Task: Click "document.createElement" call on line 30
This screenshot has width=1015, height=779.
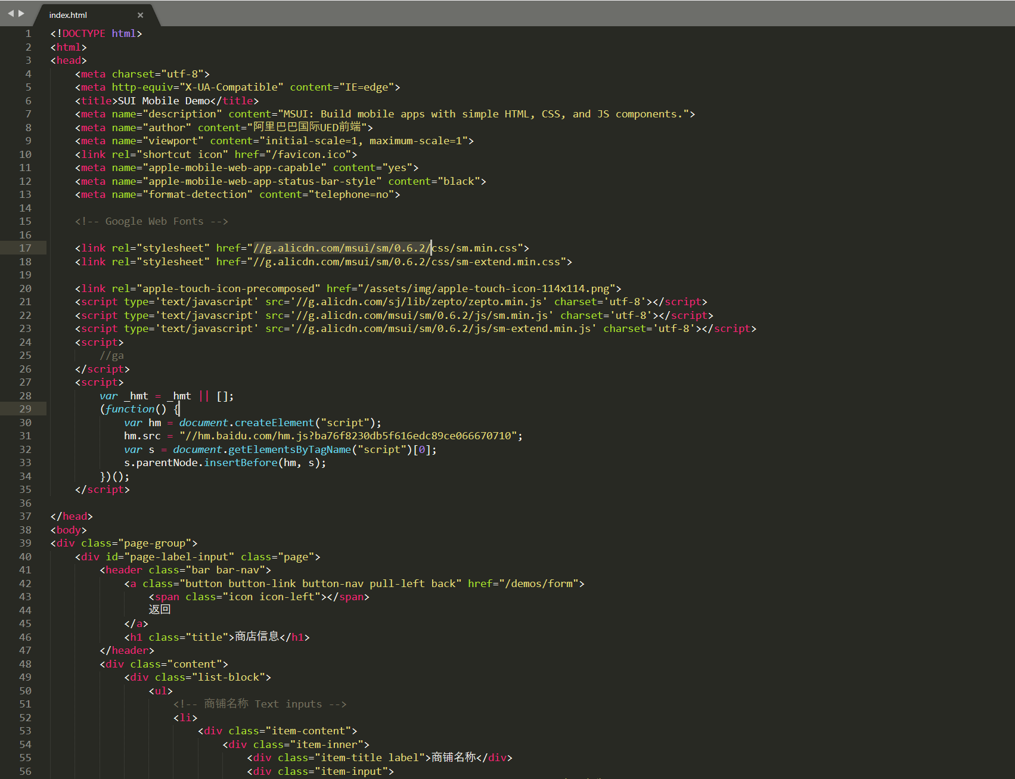Action: (x=246, y=423)
